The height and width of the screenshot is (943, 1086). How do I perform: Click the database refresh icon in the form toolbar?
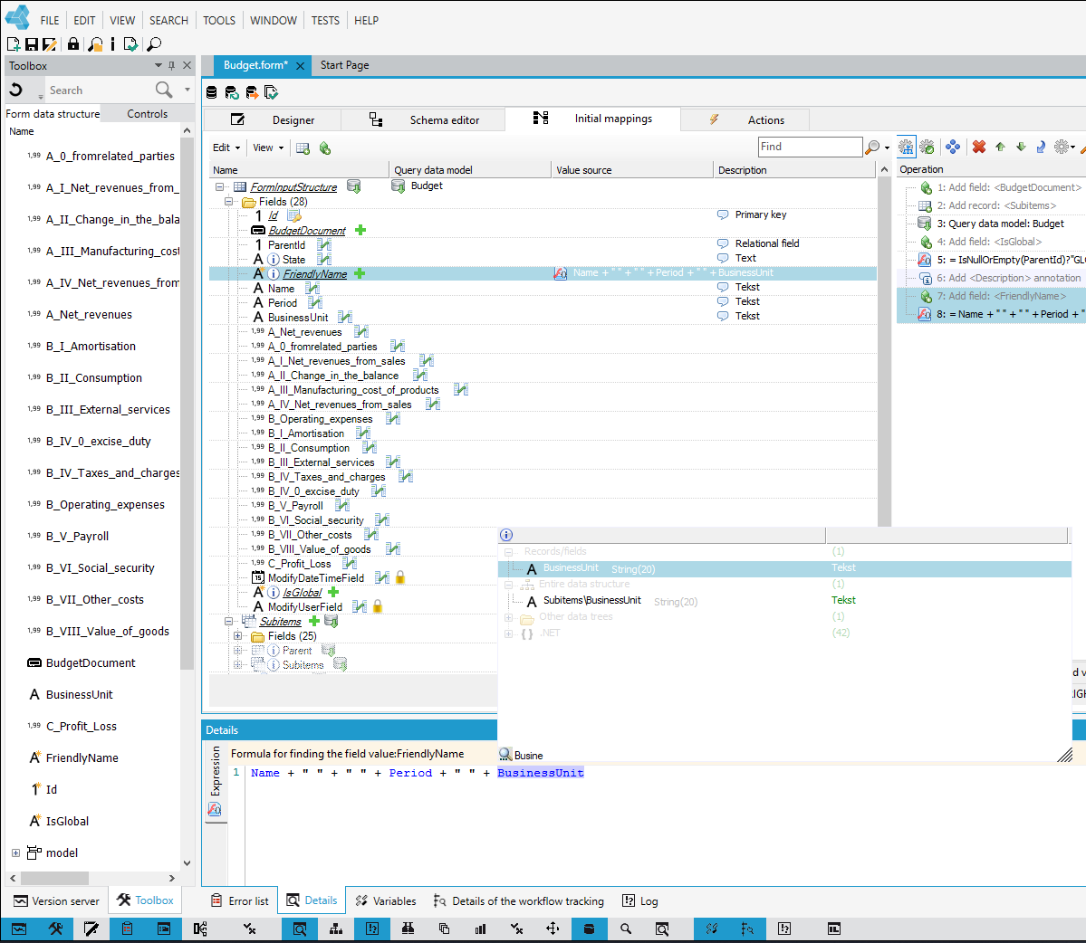pyautogui.click(x=232, y=92)
